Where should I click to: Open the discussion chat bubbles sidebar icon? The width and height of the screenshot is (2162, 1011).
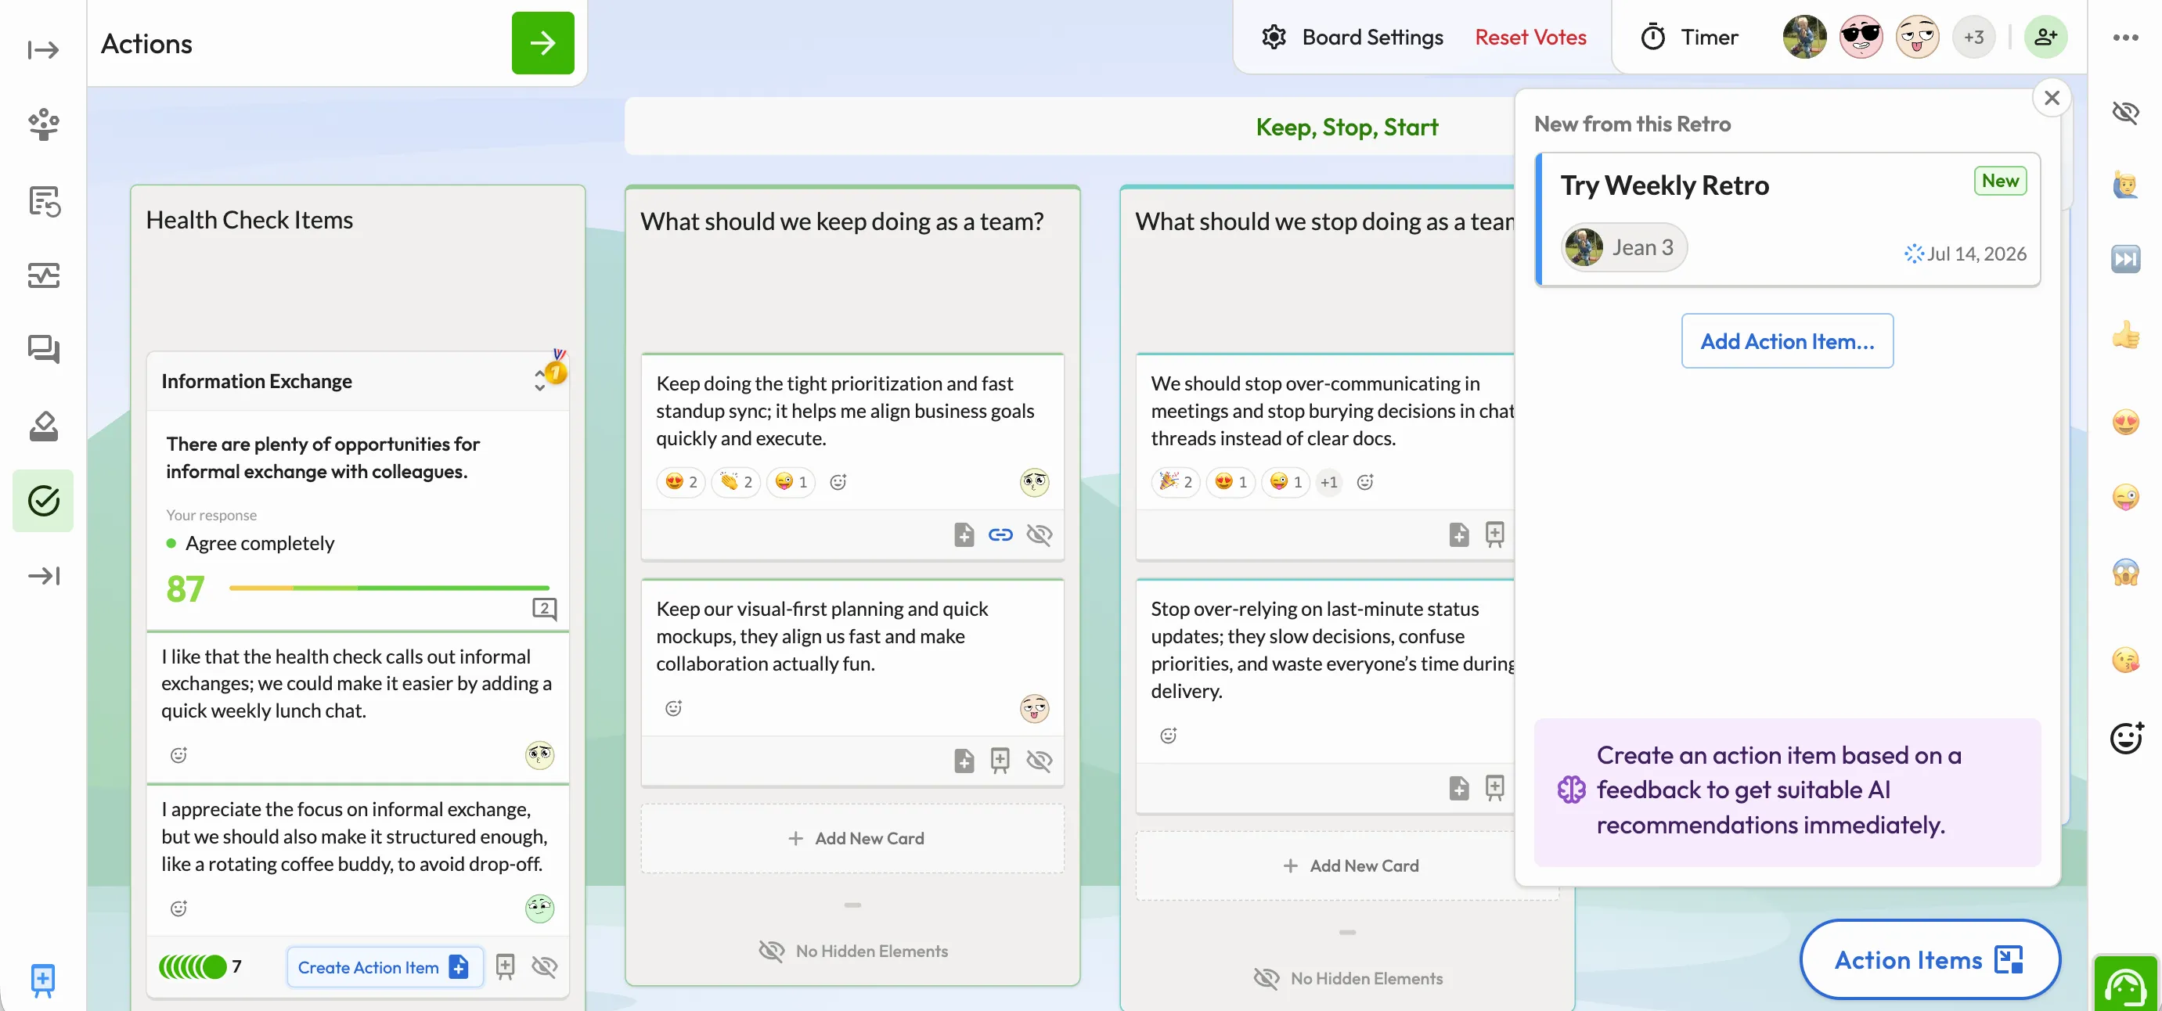pyautogui.click(x=44, y=350)
